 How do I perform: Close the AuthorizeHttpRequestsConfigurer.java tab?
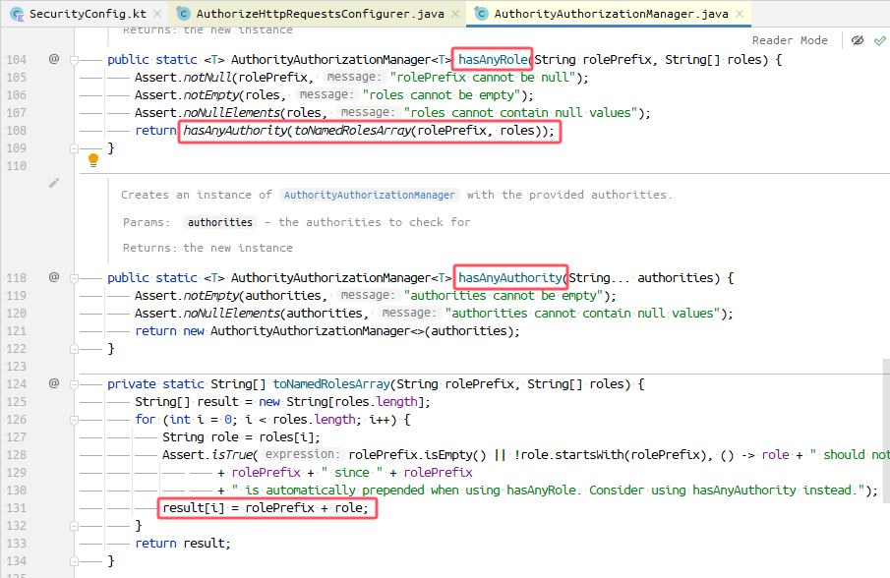click(x=455, y=14)
